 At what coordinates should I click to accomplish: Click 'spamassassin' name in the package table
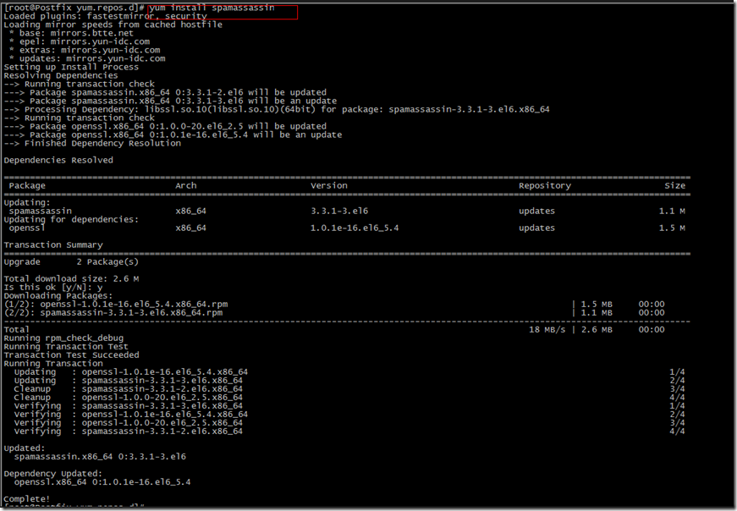[x=41, y=211]
